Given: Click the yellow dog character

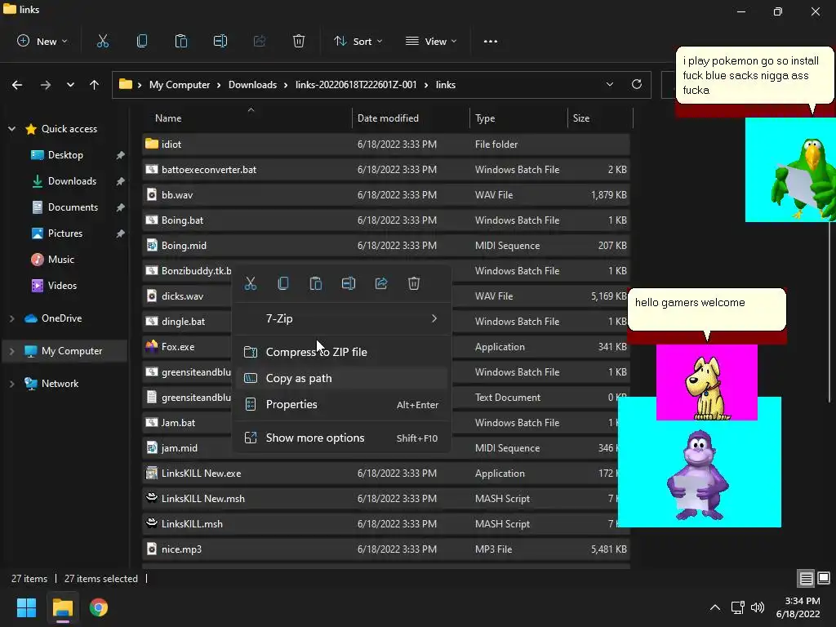Looking at the screenshot, I should click(706, 388).
